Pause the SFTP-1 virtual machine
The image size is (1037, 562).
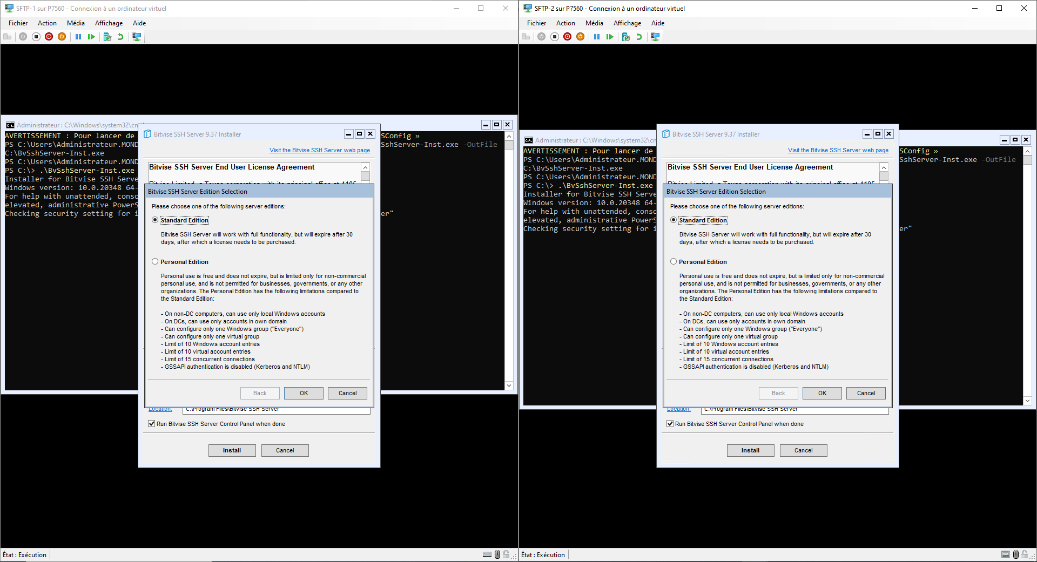pyautogui.click(x=78, y=37)
